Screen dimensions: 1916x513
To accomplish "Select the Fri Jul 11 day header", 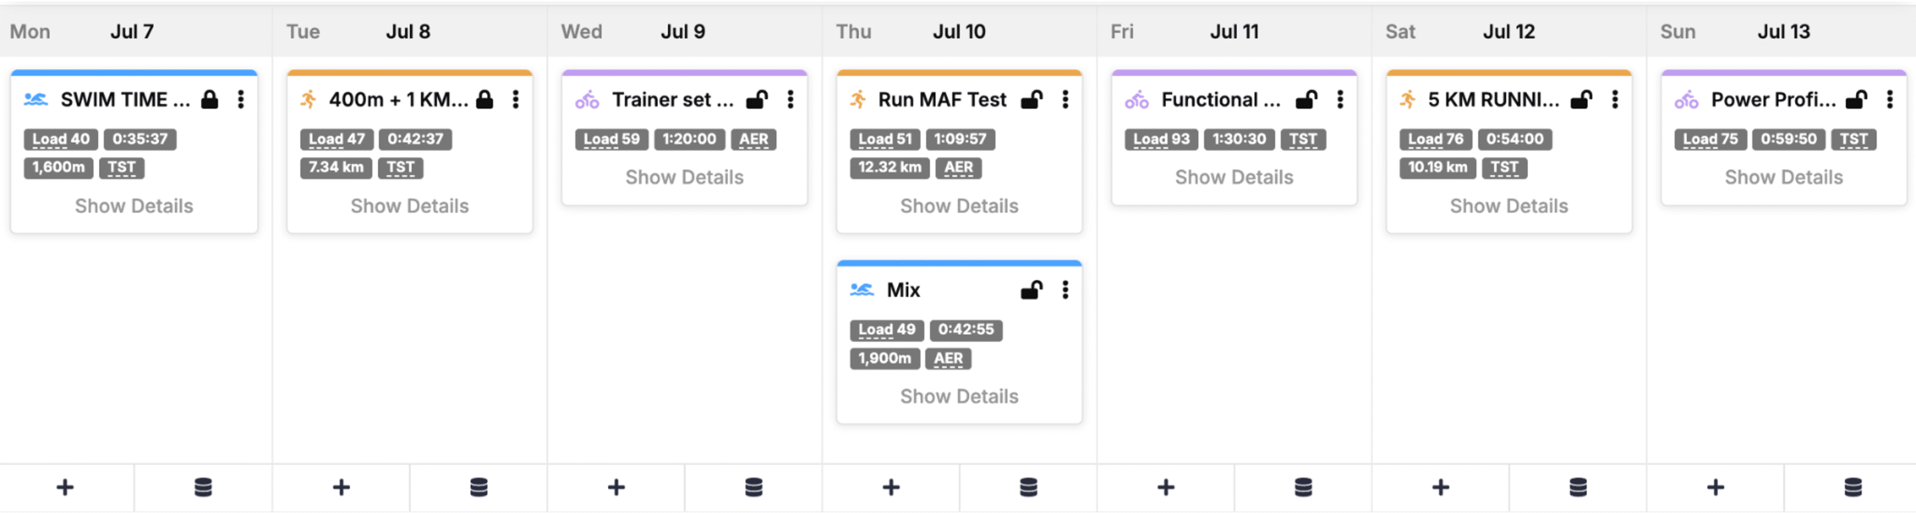I will (x=1233, y=32).
